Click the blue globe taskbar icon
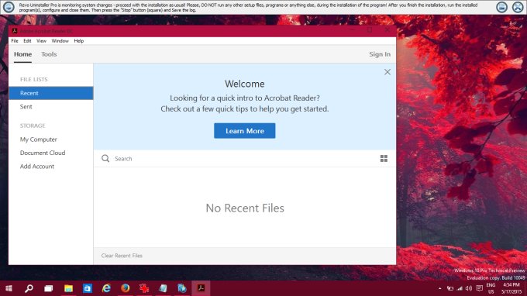 click(x=182, y=288)
